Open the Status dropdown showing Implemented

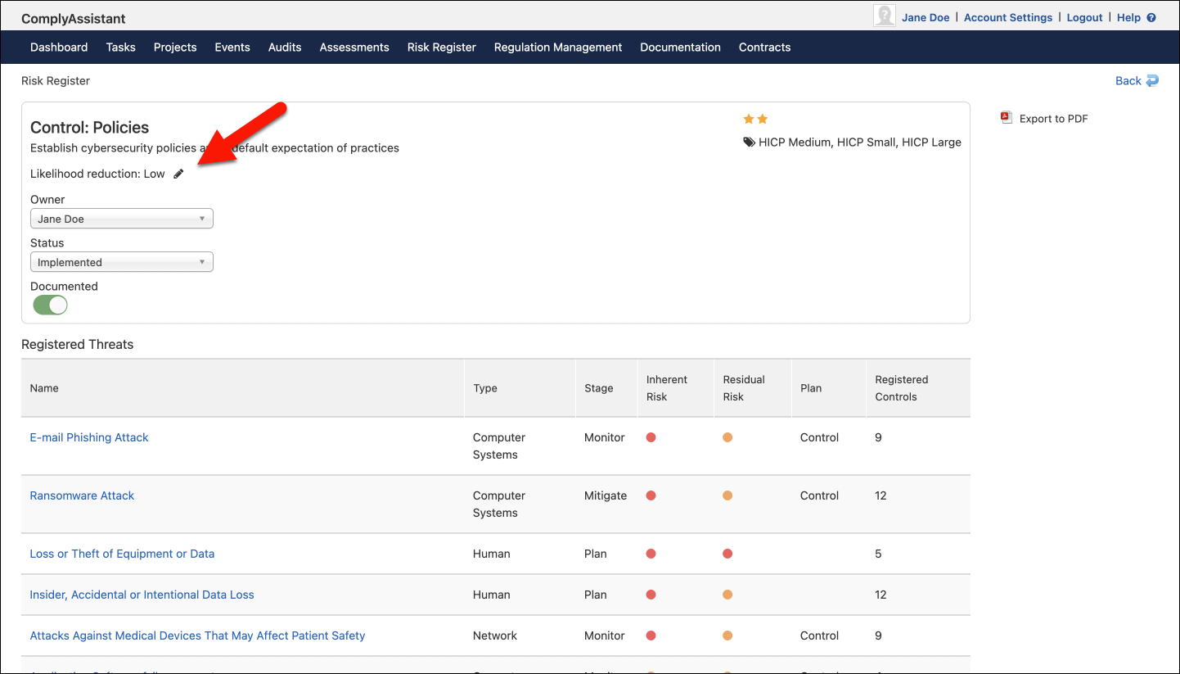pyautogui.click(x=122, y=262)
